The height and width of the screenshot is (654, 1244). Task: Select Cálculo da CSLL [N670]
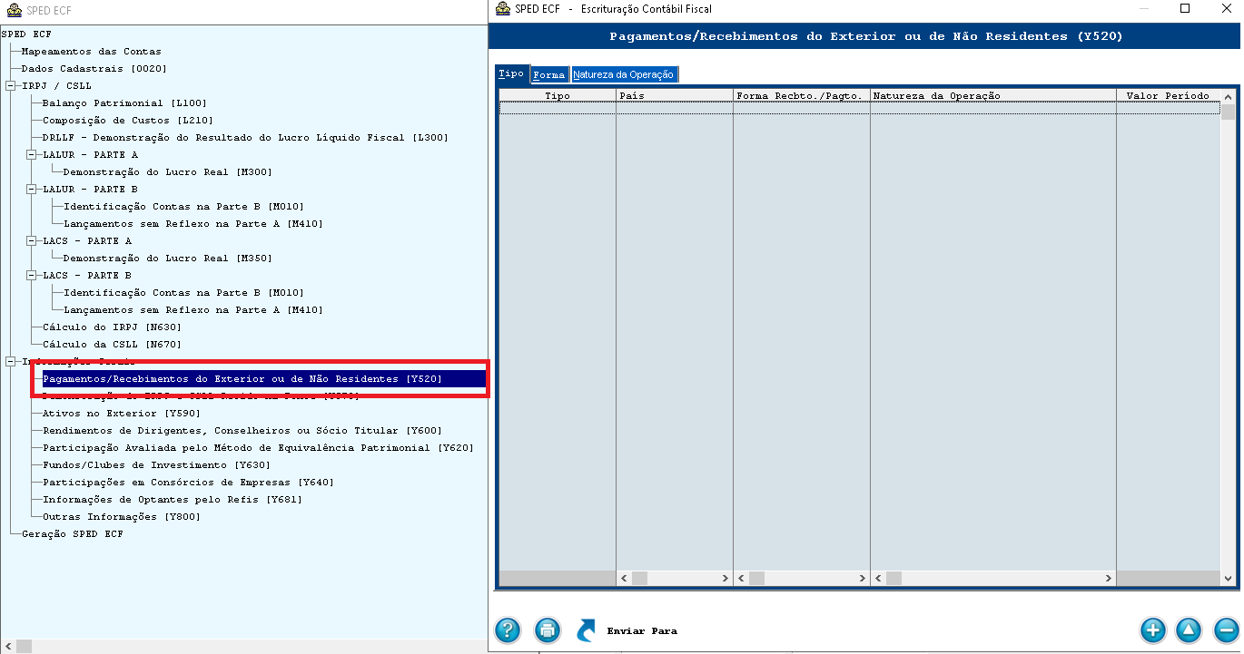(113, 345)
